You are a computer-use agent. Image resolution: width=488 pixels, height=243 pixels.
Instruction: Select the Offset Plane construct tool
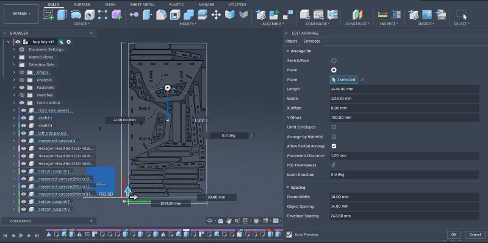357,14
